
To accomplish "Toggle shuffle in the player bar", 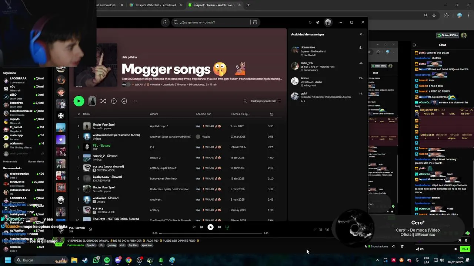I will tap(194, 227).
